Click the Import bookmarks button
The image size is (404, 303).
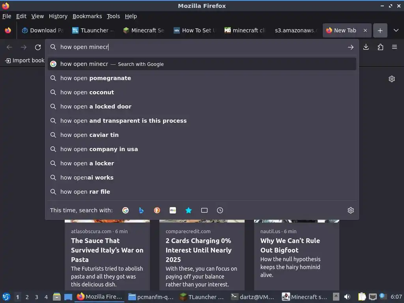pos(25,60)
